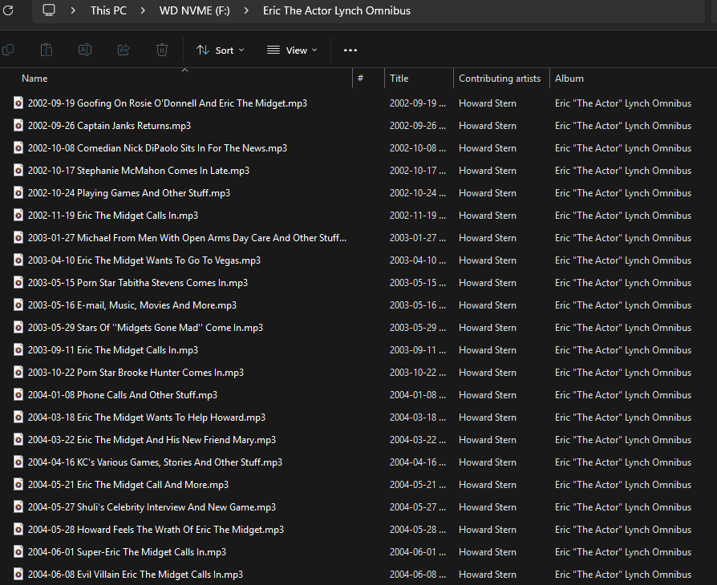Click Title cell 2002-10-24 ...
The height and width of the screenshot is (585, 717).
418,193
